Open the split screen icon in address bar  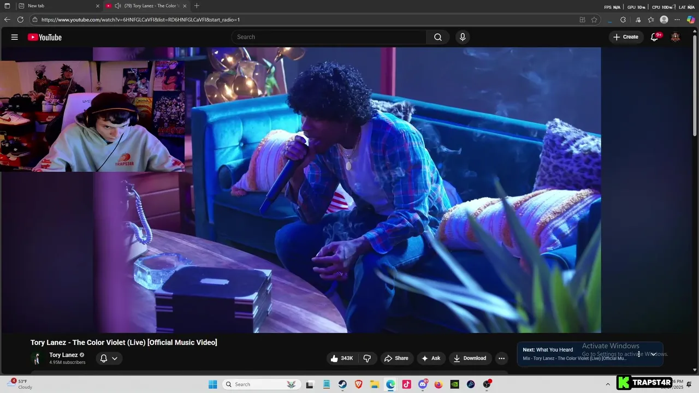click(x=582, y=20)
